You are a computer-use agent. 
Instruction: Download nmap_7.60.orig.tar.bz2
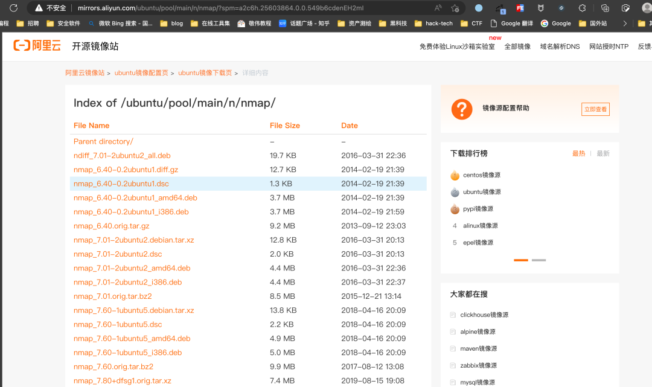113,366
